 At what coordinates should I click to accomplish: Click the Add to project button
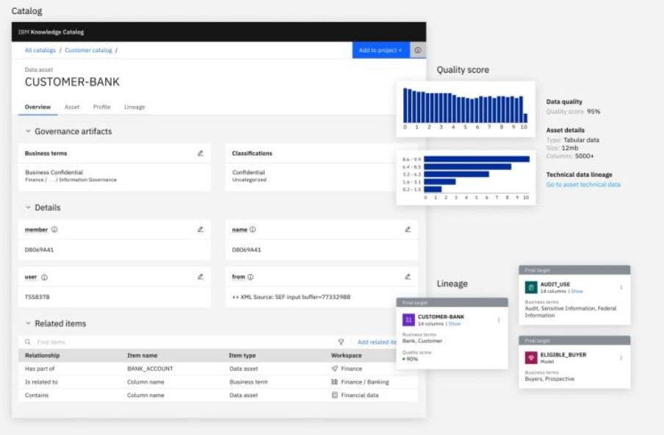click(380, 50)
